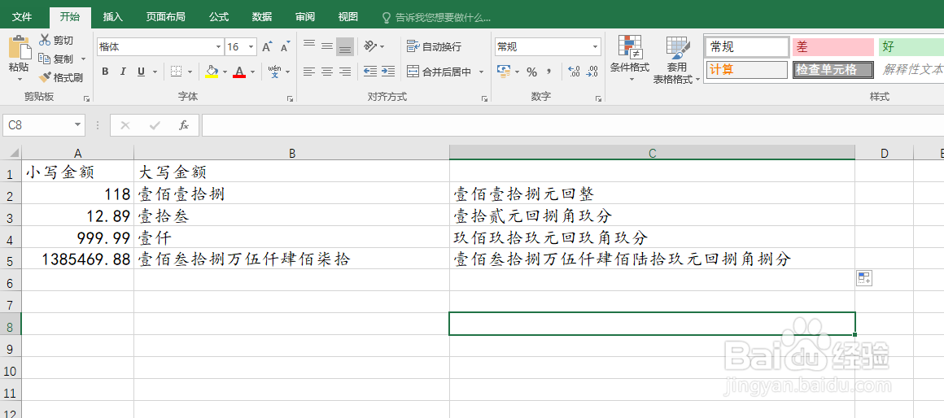Align cell text left
The image size is (944, 418).
point(309,72)
